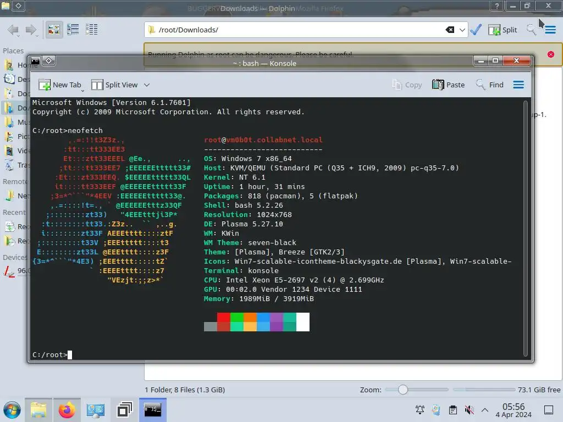Click the hostname text vm0b0t.collabnet.local
Viewport: 563px width, 422px height.
point(274,140)
